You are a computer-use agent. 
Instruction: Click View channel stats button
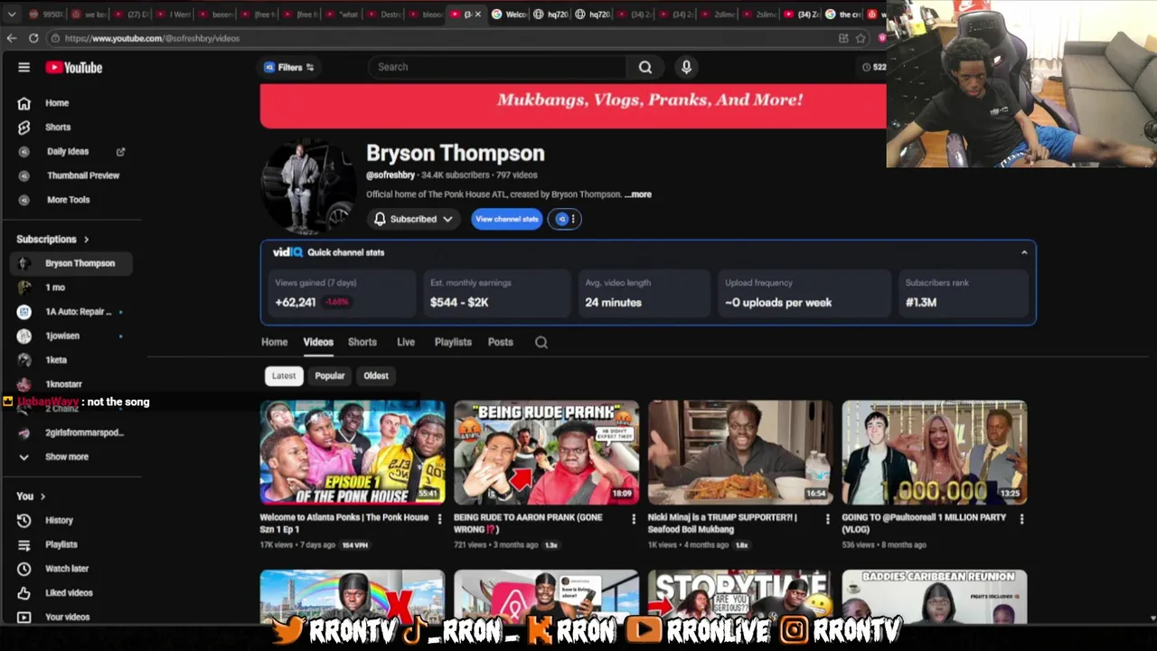coord(506,219)
